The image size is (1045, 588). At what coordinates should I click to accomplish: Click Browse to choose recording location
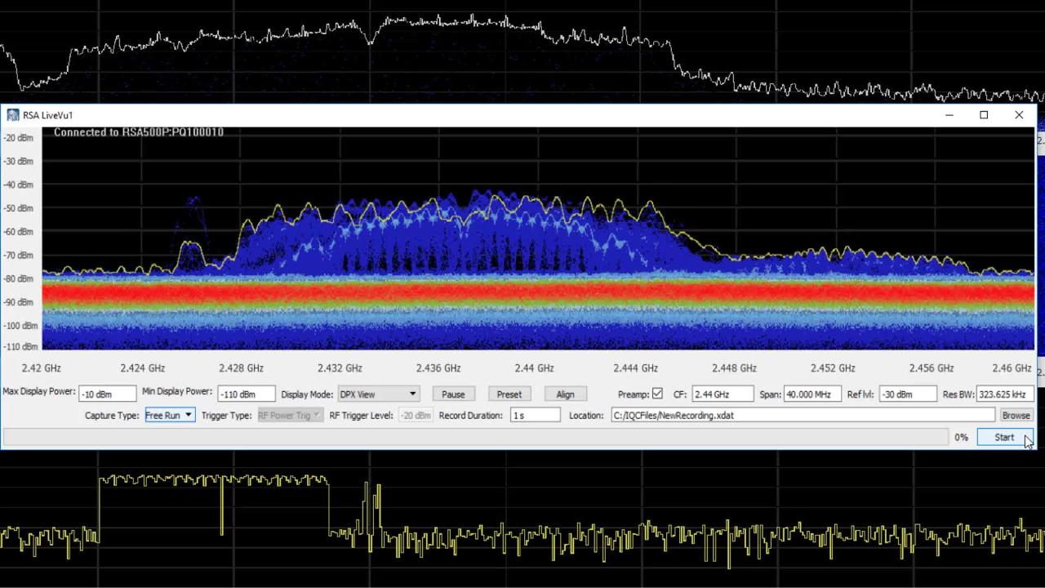pos(1016,416)
